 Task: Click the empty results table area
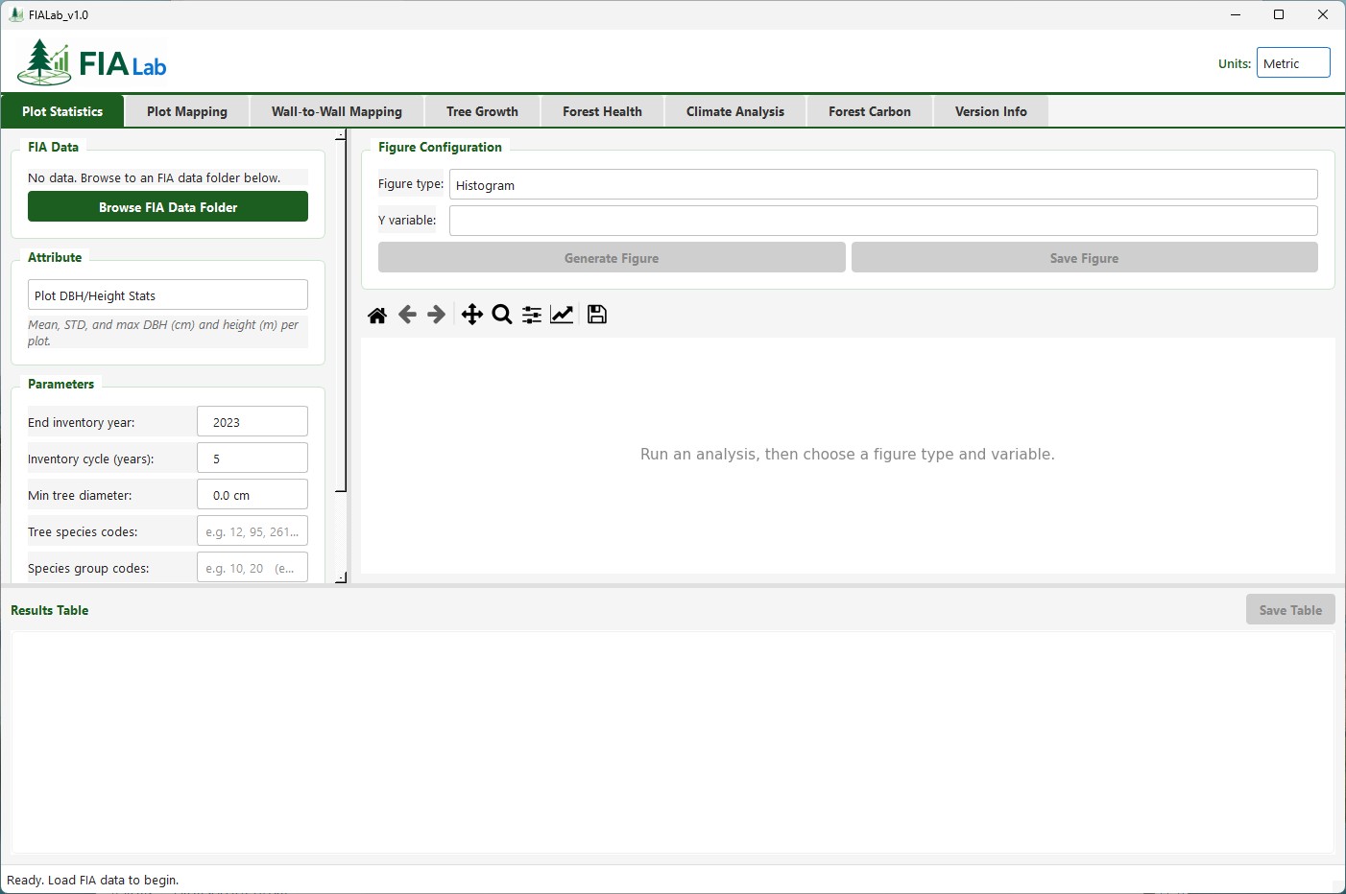tap(672, 742)
